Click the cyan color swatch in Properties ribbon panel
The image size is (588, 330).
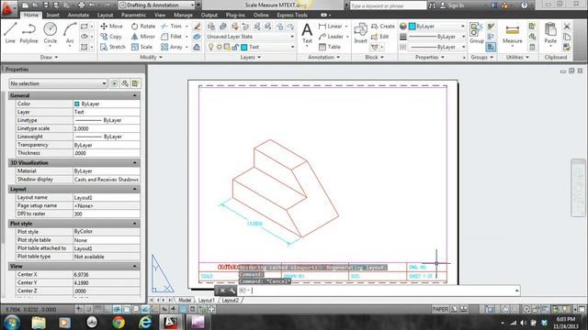(x=412, y=27)
